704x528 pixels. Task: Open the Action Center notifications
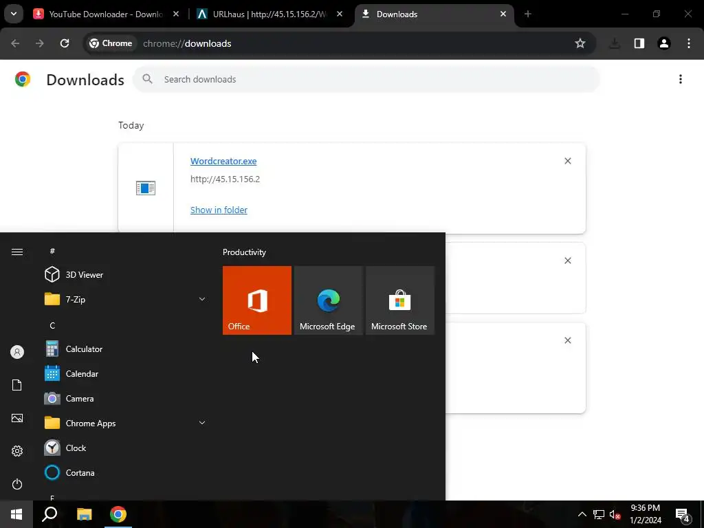[683, 514]
